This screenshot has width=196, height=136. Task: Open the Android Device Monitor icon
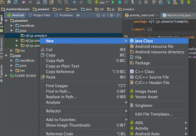point(189,2)
